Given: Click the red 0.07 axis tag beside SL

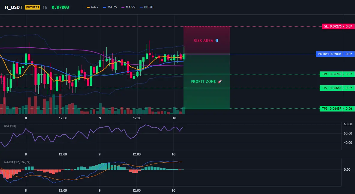Looking at the screenshot, I should [x=349, y=26].
